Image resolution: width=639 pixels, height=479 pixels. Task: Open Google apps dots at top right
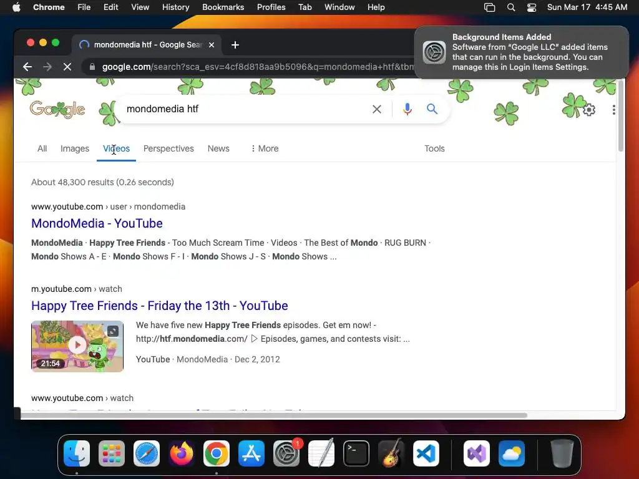[614, 110]
